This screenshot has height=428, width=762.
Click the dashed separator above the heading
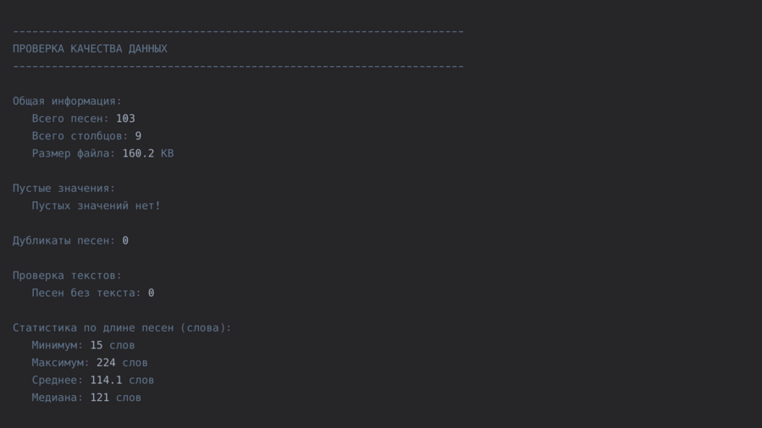(x=238, y=32)
